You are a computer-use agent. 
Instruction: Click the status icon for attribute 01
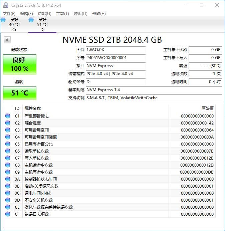[x=8, y=116]
